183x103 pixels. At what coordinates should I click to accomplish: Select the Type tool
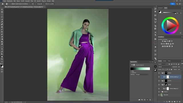tap(2, 49)
